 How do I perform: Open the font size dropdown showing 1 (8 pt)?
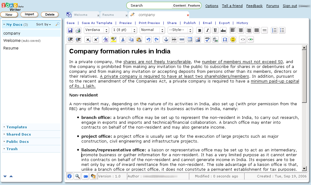(125, 30)
